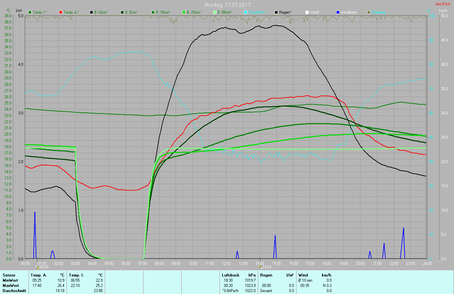Click the '18:00' tick on the time axis
This screenshot has width=454, height=294.
coord(327,264)
